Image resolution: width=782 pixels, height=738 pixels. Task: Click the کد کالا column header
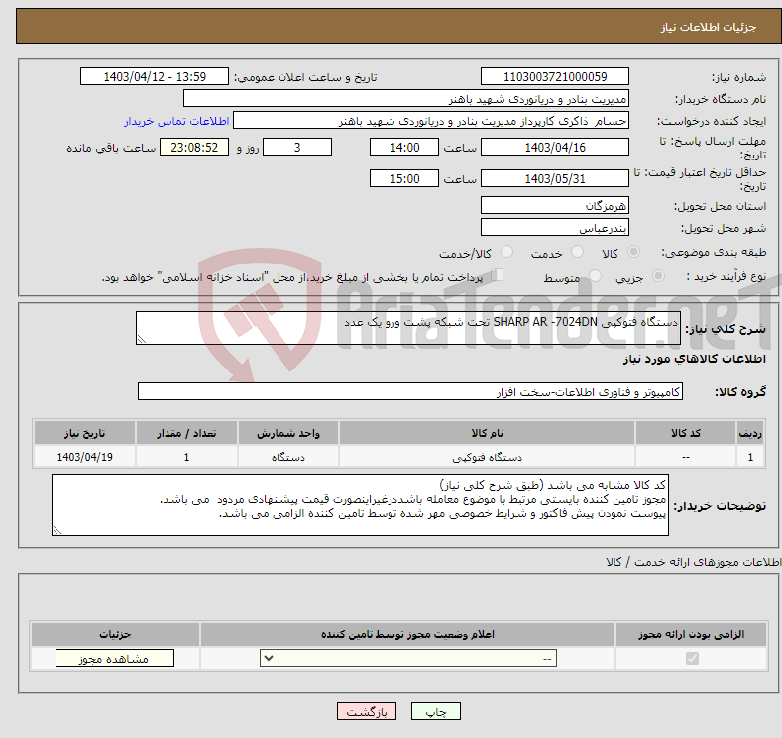[x=686, y=433]
